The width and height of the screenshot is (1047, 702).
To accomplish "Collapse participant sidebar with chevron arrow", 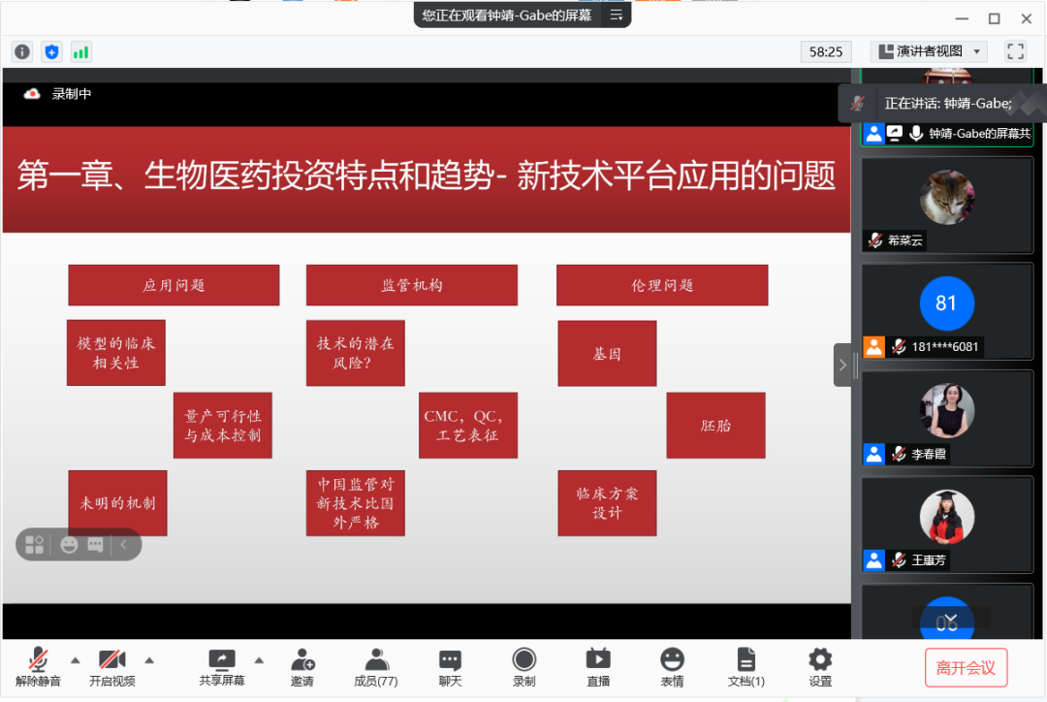I will tap(842, 365).
